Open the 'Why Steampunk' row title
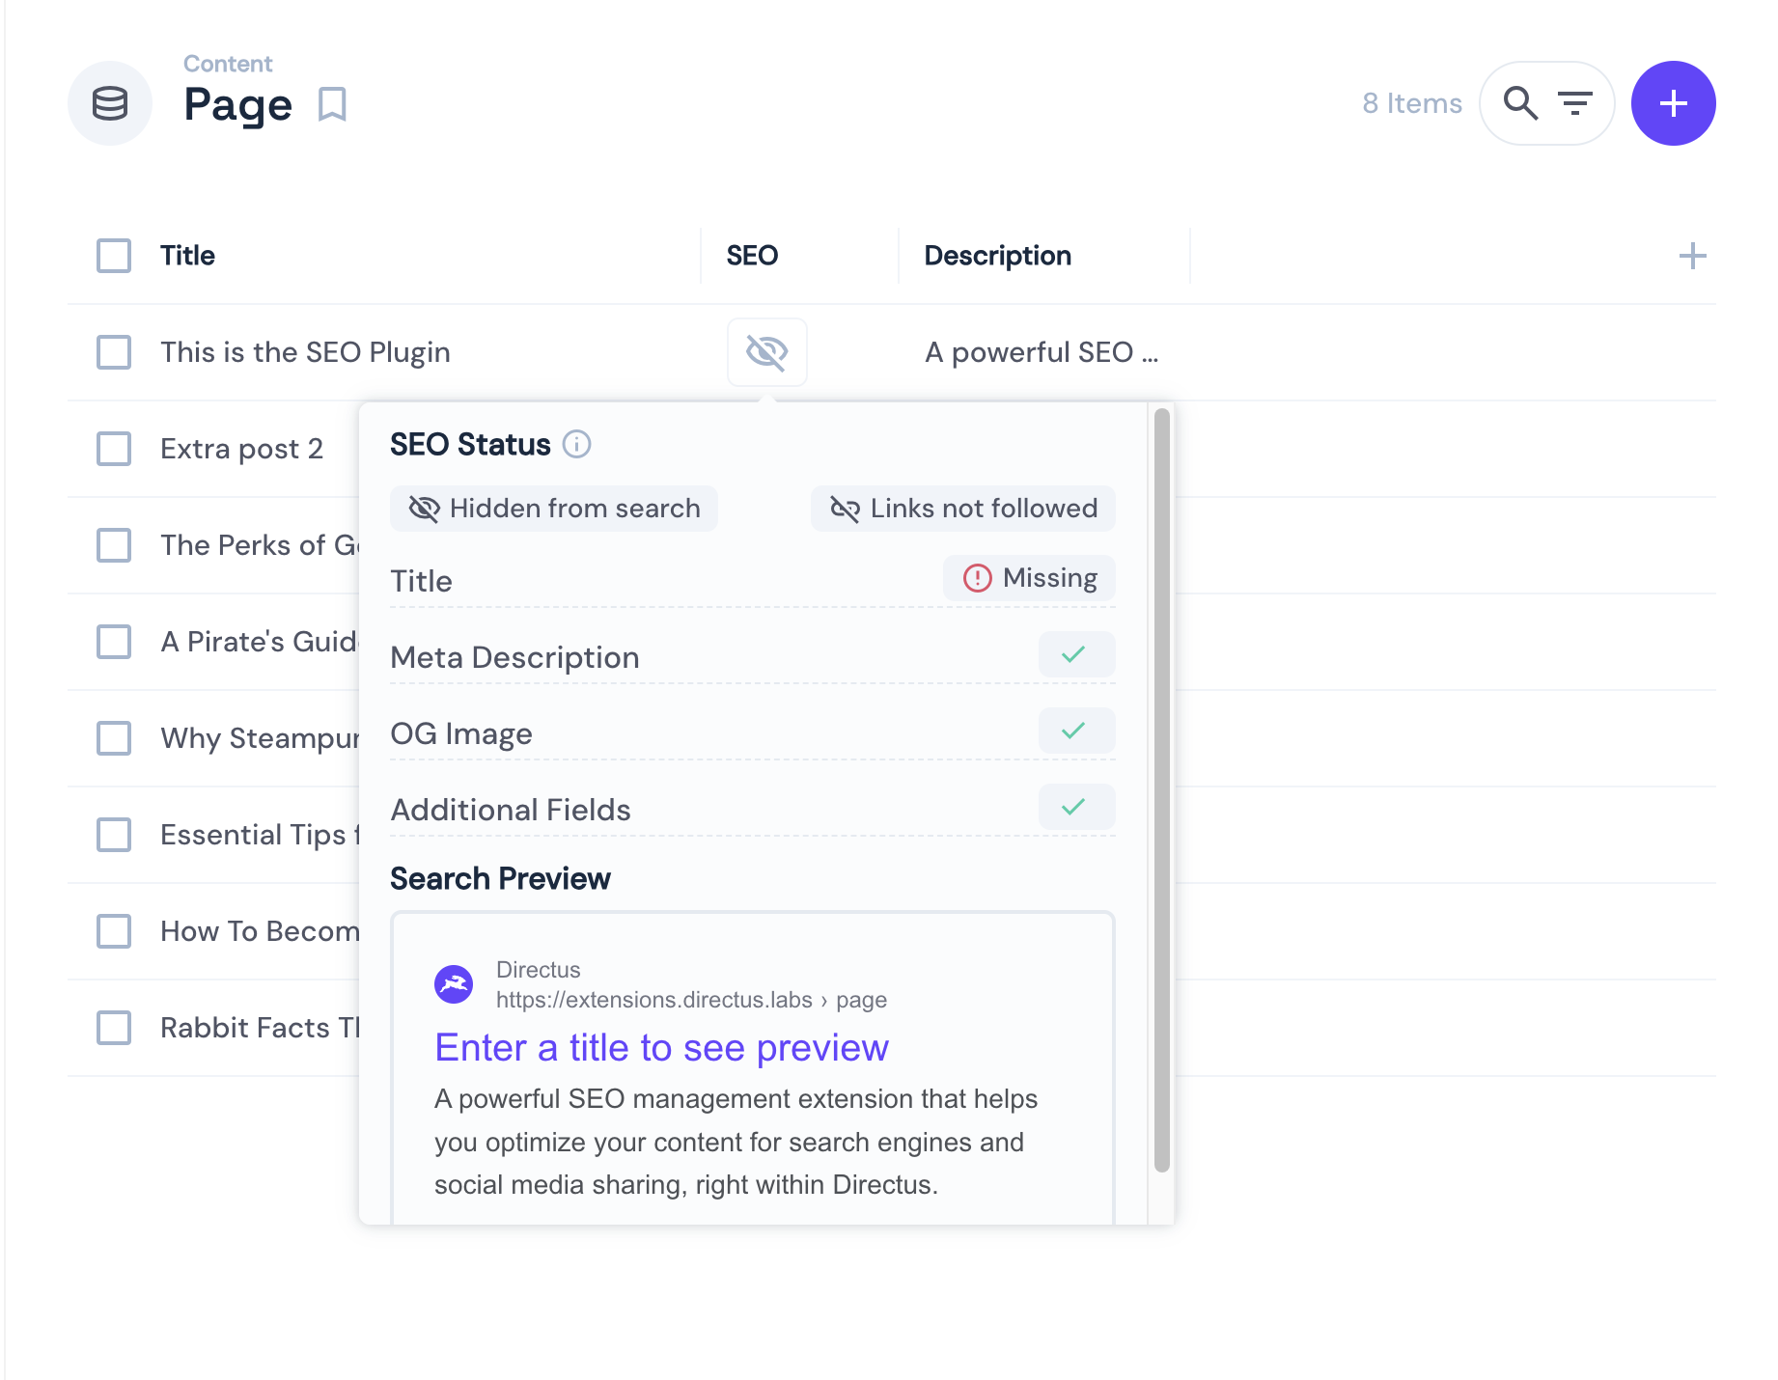Screen dimensions: 1778x1380 coord(260,738)
